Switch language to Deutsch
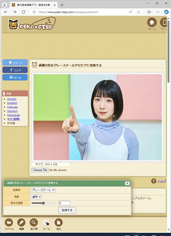The height and width of the screenshot is (236, 171). (12, 111)
